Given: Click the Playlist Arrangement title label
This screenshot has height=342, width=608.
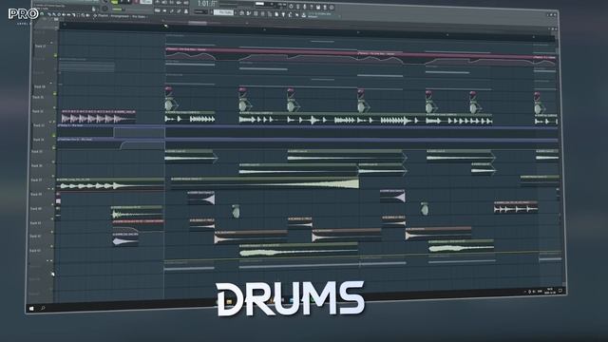Looking at the screenshot, I should [122, 16].
